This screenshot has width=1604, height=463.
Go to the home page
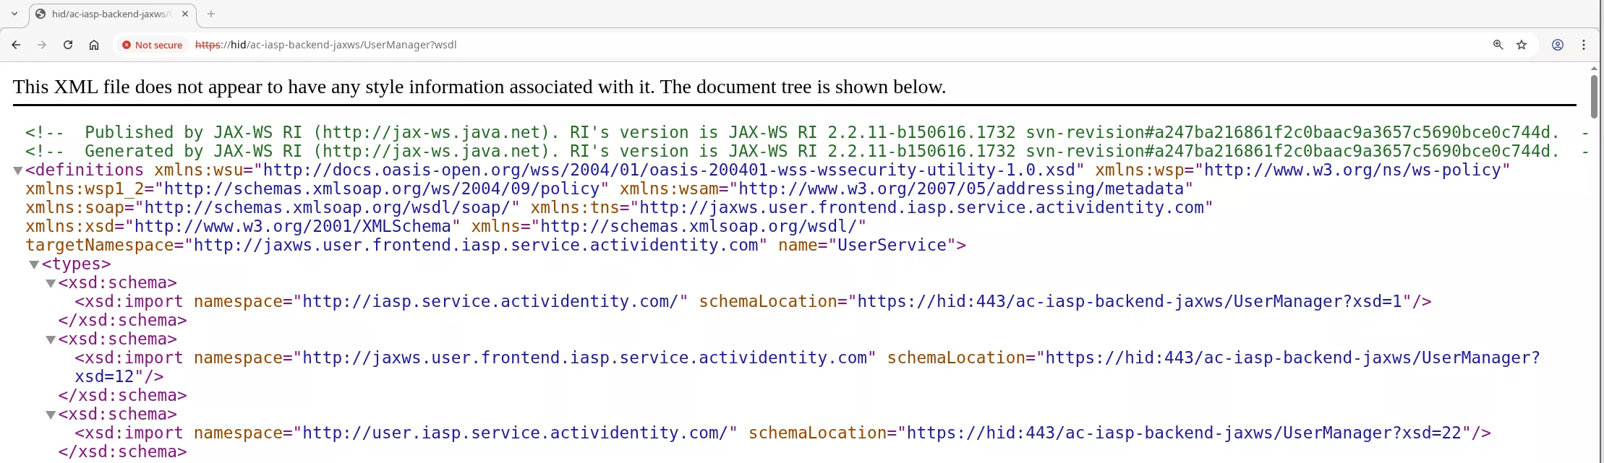tap(94, 45)
